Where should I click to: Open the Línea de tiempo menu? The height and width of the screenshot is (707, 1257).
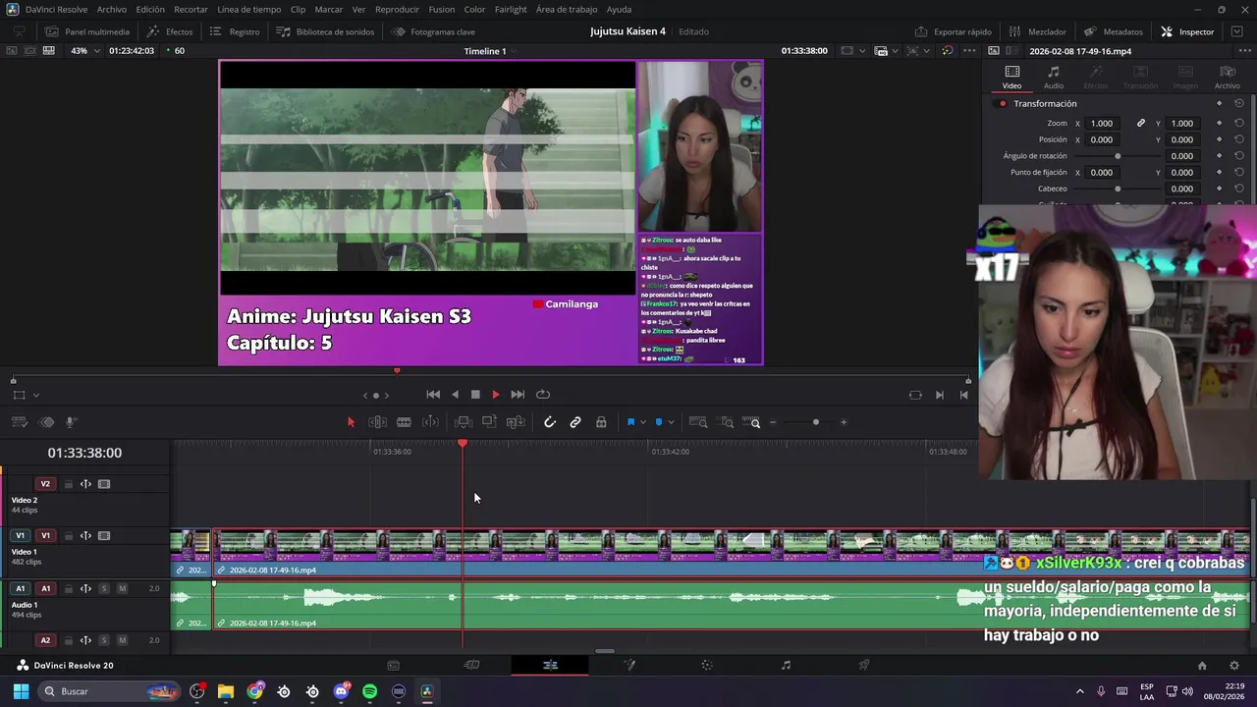[x=249, y=9]
